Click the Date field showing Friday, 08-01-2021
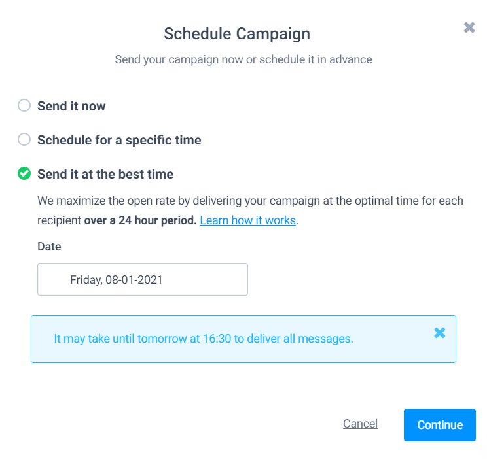 coord(143,279)
